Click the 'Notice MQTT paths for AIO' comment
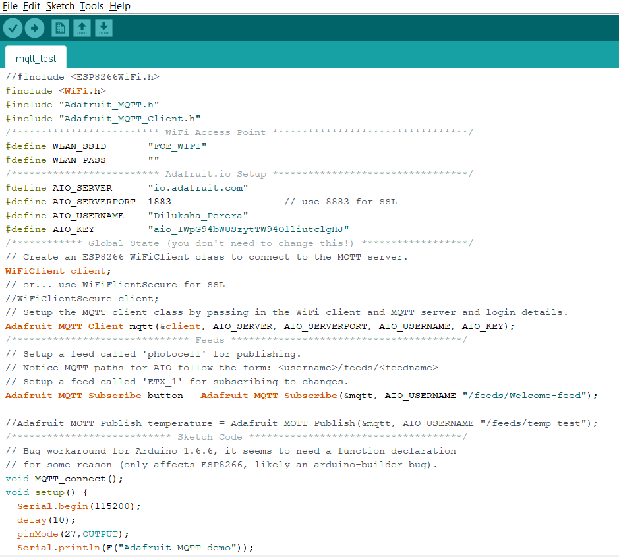This screenshot has width=619, height=557. click(221, 368)
